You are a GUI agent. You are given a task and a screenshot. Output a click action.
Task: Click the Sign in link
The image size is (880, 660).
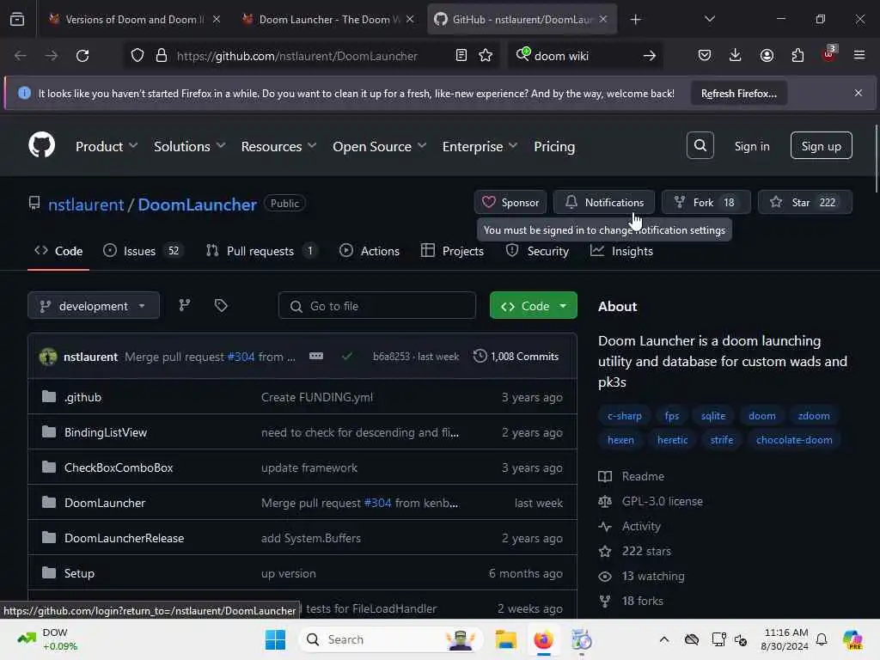[x=752, y=146]
